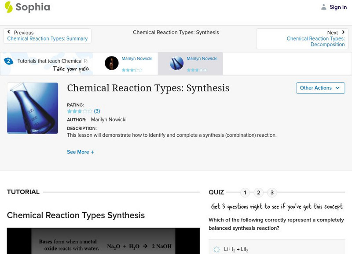The height and width of the screenshot is (254, 352).
Task: Click the rating count (3) link
Action: coord(97,111)
